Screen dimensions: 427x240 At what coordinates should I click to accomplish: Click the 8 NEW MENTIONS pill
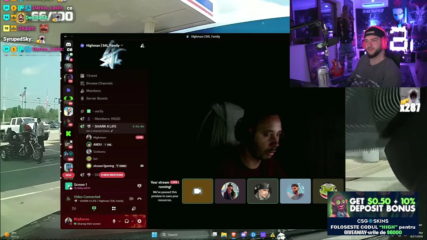[x=112, y=175]
